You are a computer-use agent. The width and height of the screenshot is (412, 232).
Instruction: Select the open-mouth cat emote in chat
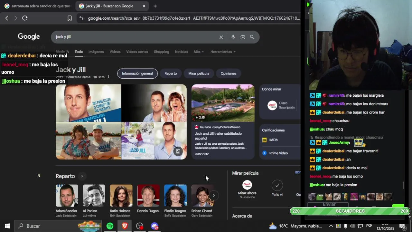[328, 197]
